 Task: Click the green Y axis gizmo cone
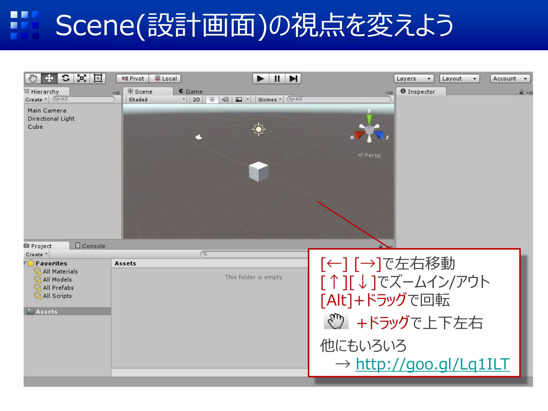click(369, 119)
